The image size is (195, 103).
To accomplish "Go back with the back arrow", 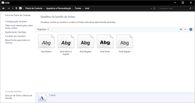I will 3,8.
